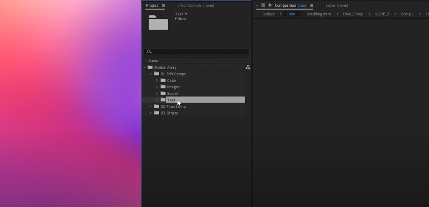Switch to the Effect Controls tab

click(x=196, y=5)
